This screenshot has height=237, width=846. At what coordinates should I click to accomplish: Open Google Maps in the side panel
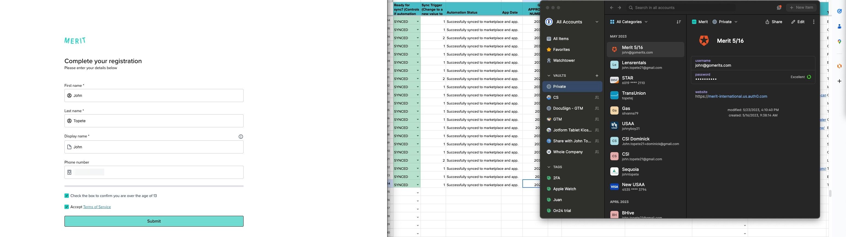tap(839, 42)
